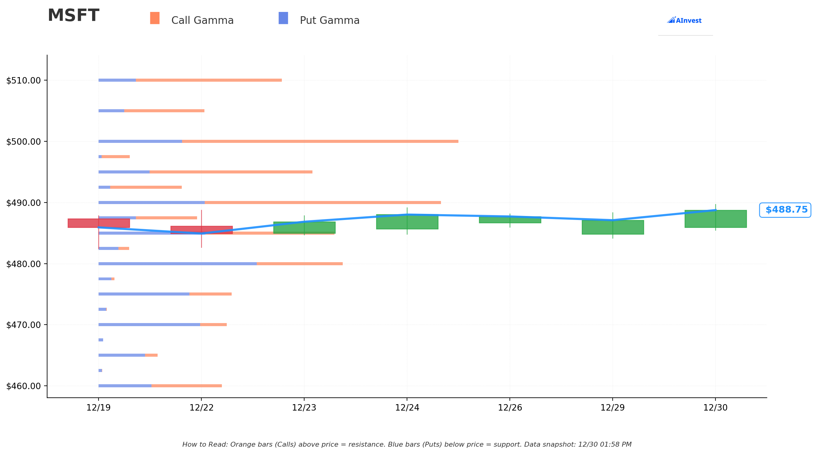Viewport: 814px width, 454px height.
Task: Click the orange call gamma bar at $480
Action: [x=300, y=264]
